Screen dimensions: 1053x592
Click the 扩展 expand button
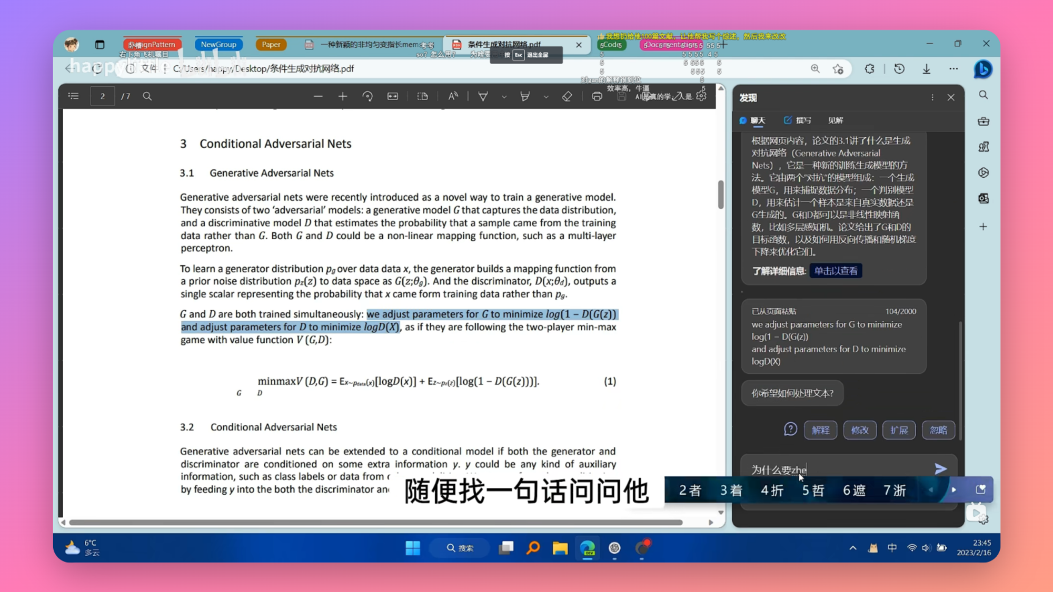(x=899, y=430)
